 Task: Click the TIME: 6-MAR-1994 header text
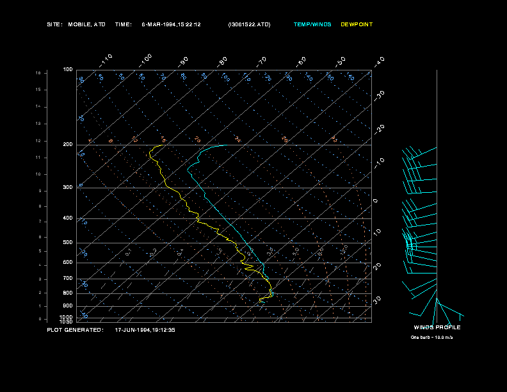pyautogui.click(x=157, y=24)
